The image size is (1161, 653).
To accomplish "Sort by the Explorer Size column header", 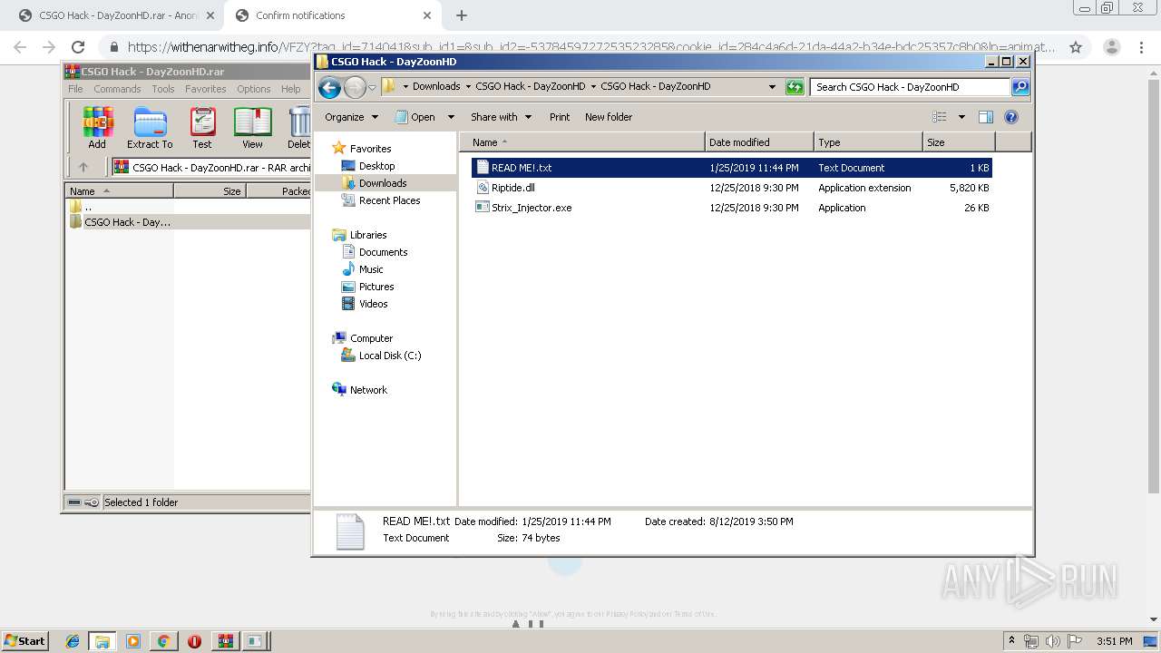I will click(x=959, y=142).
